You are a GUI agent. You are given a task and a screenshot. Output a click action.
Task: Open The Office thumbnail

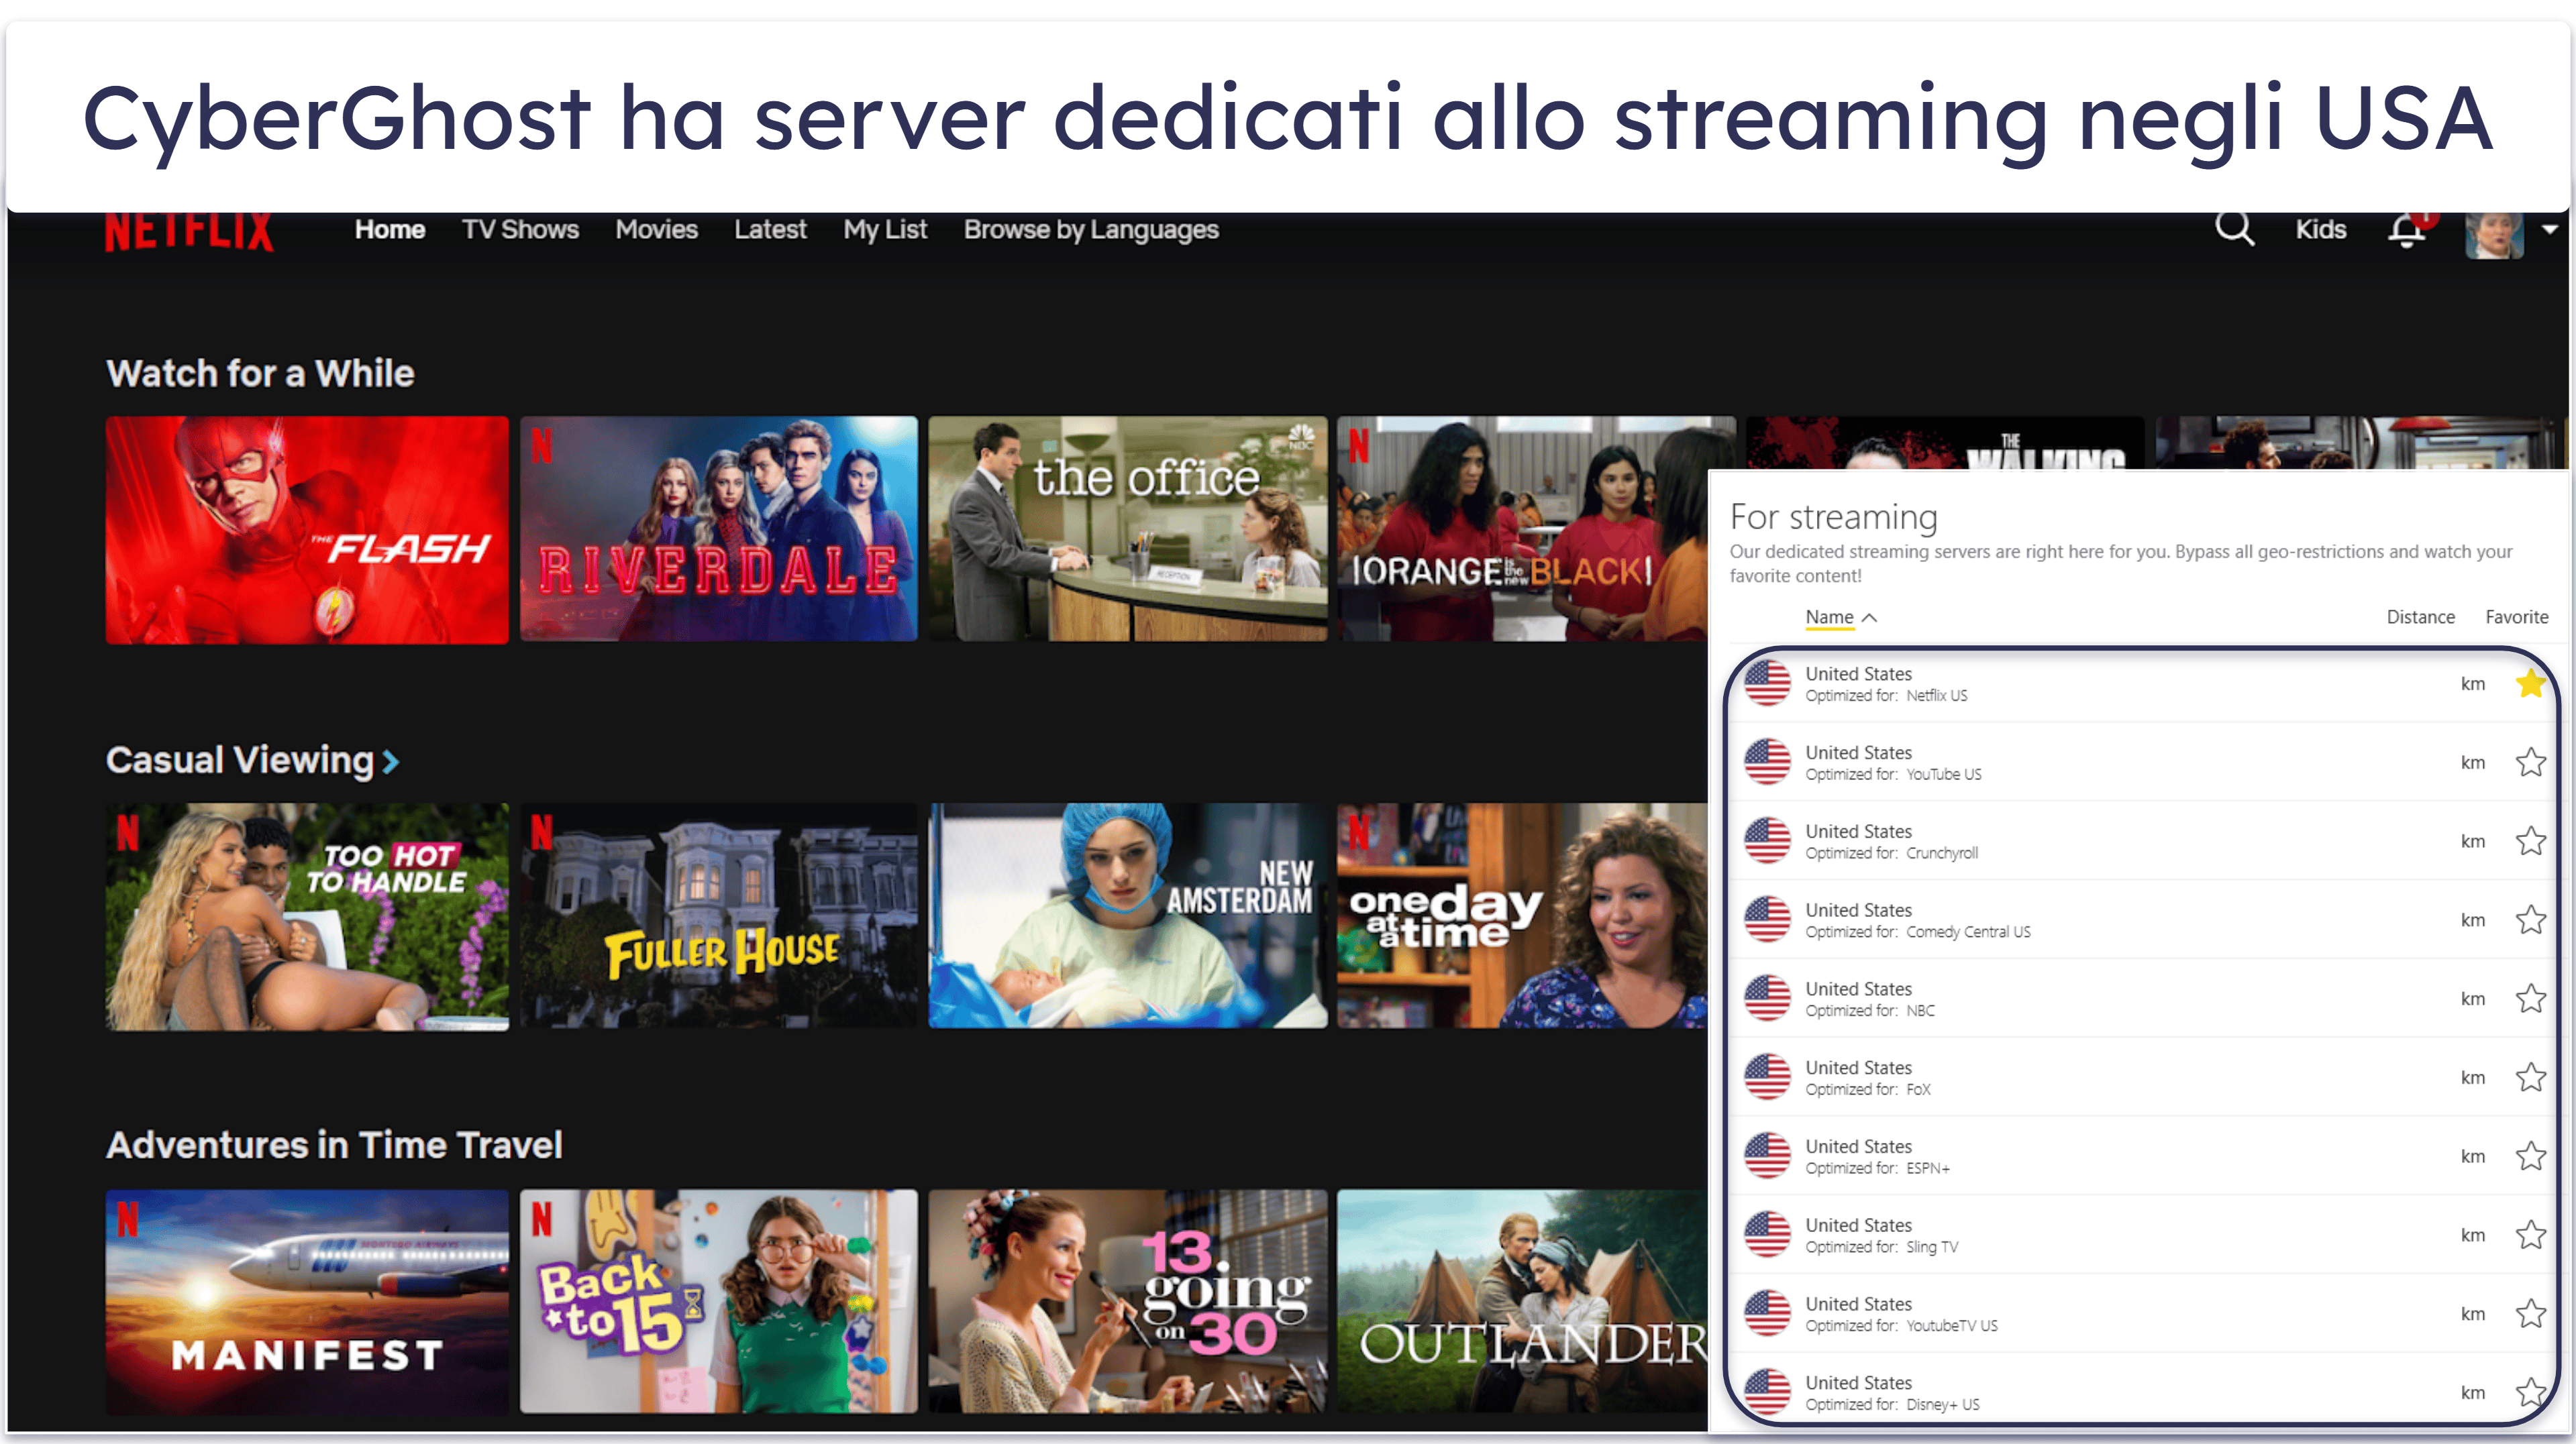[1128, 529]
